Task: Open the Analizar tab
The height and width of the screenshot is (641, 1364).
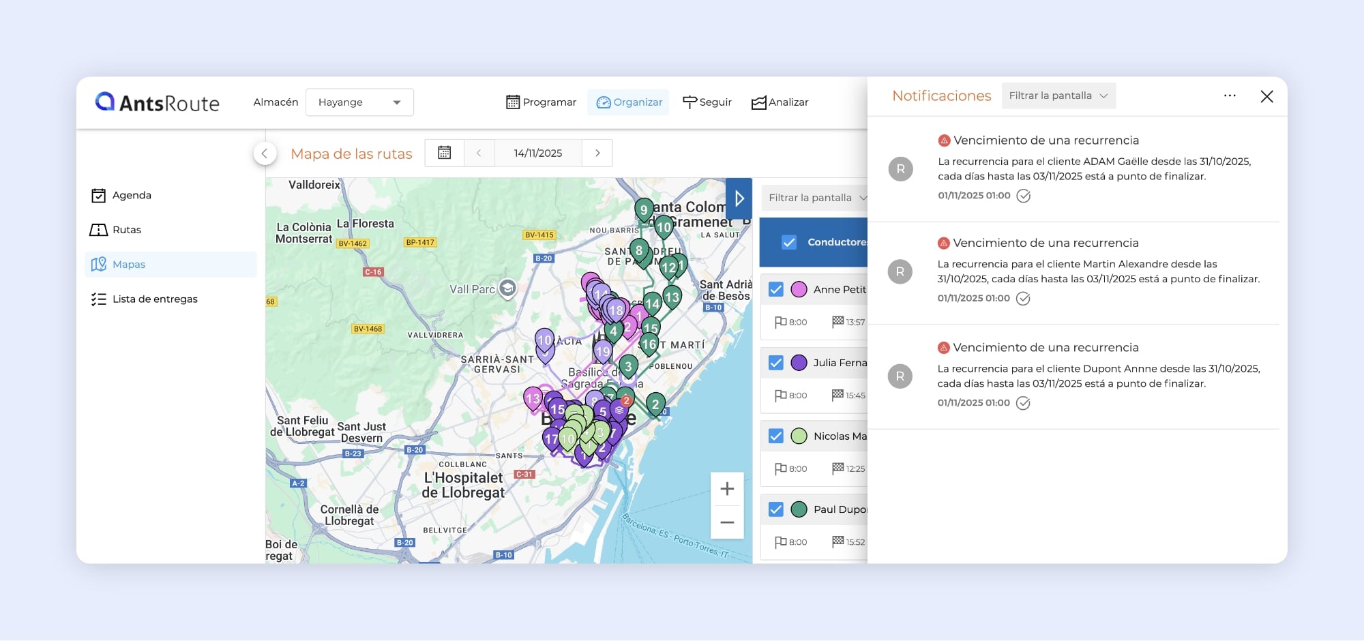Action: click(780, 102)
